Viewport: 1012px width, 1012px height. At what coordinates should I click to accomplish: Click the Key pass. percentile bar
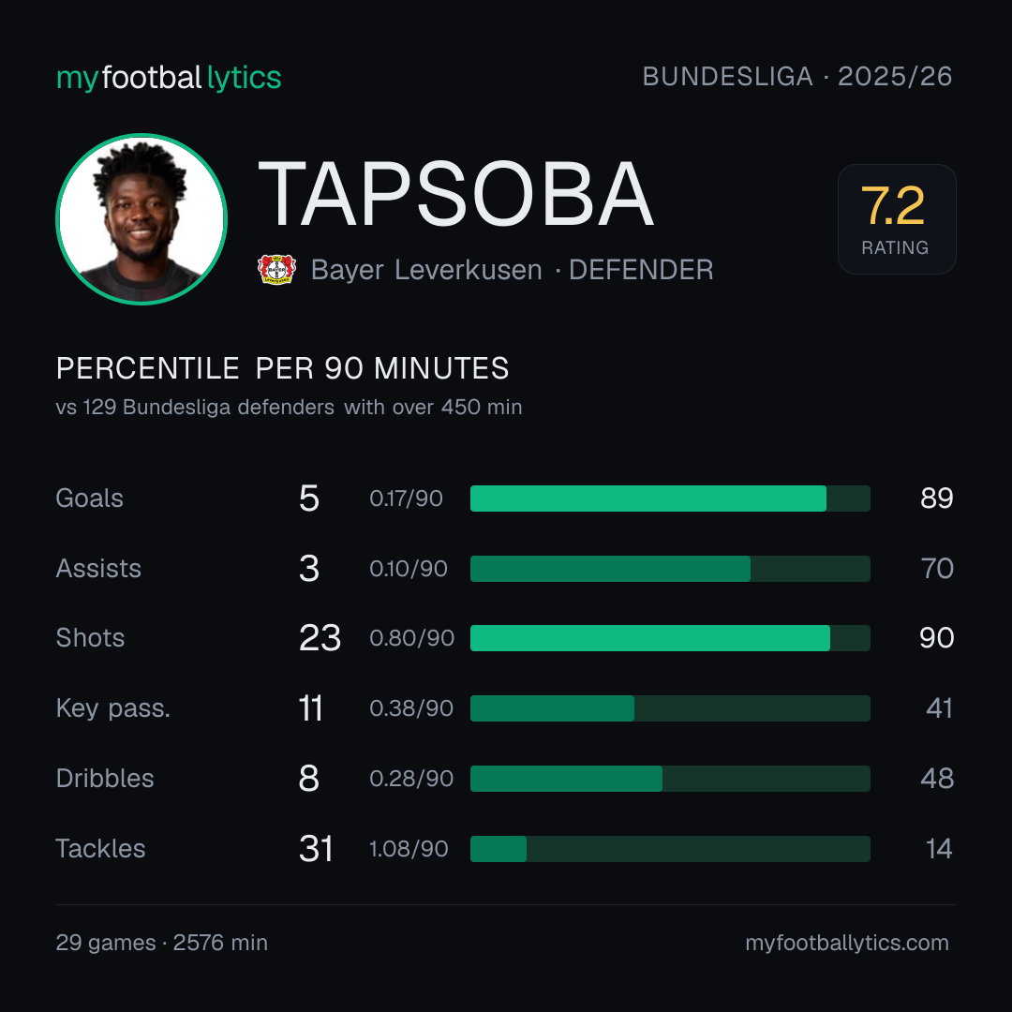tap(670, 708)
